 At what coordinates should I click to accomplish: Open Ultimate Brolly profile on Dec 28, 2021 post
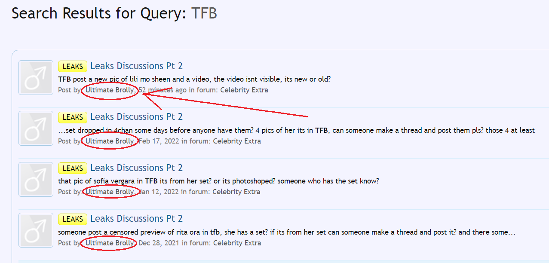(110, 243)
